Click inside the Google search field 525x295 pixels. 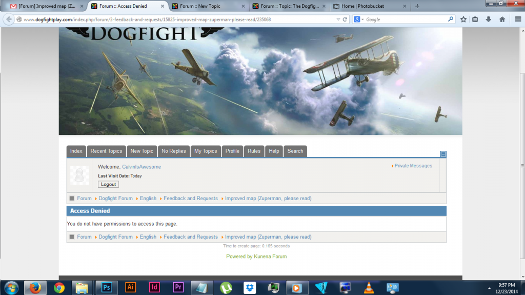(x=405, y=19)
